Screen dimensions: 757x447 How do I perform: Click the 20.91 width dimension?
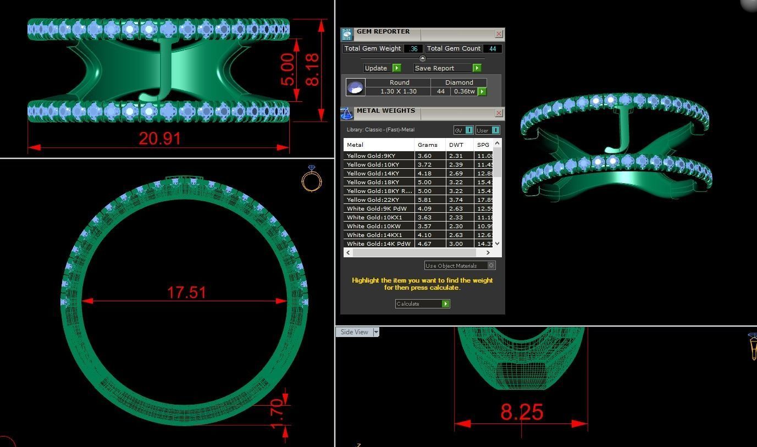(159, 138)
